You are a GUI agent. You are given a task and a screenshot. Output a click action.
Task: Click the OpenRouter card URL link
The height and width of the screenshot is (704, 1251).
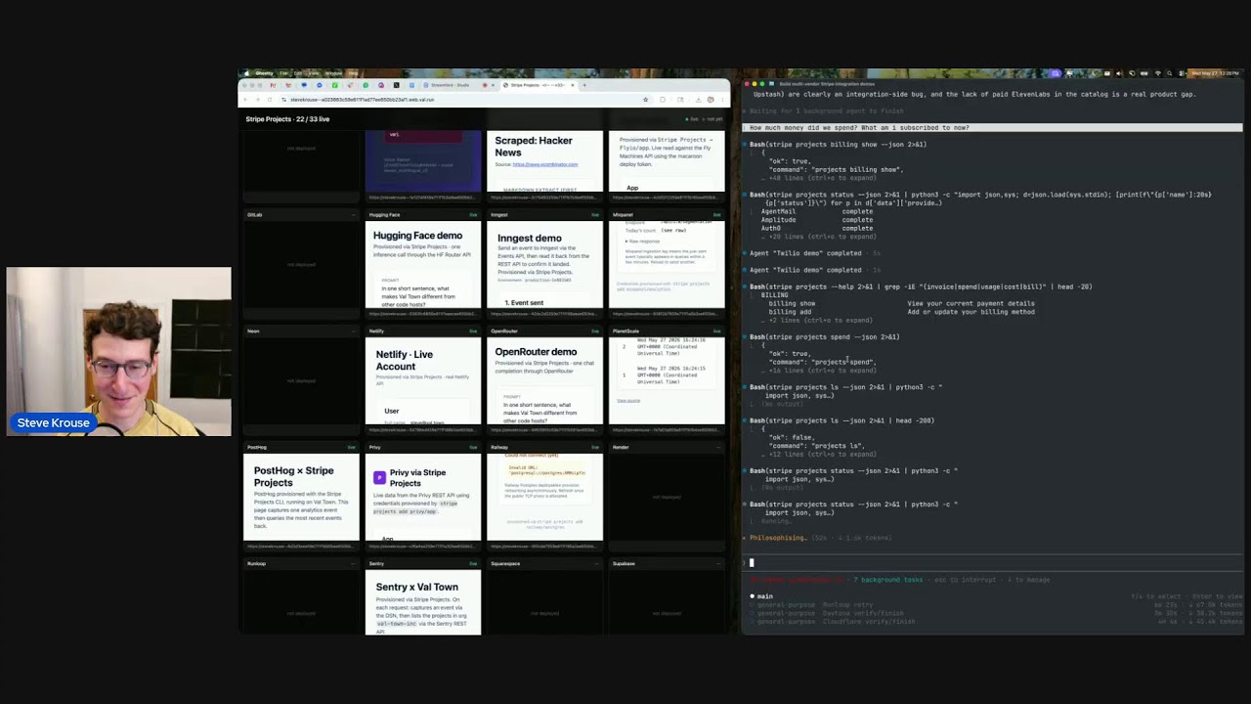tap(545, 429)
